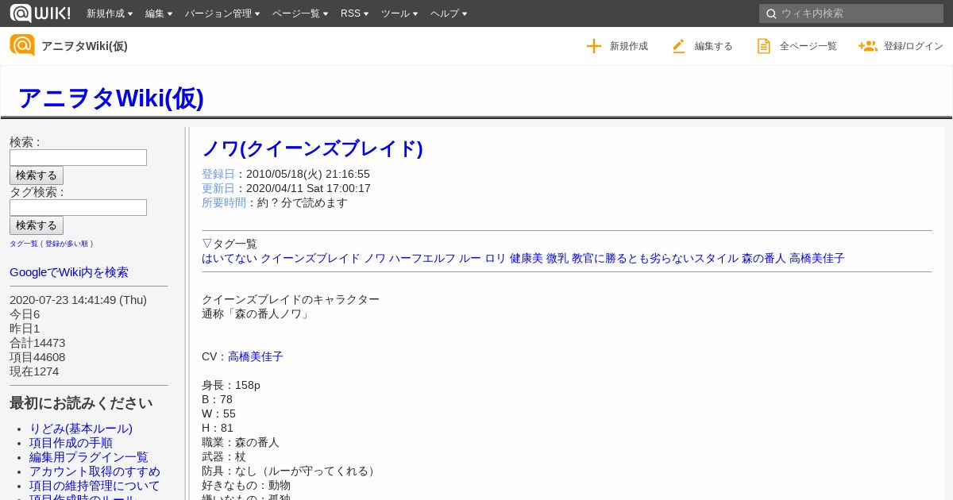953x500 pixels.
Task: Open the 編集 dropdown menu
Action: click(x=159, y=13)
